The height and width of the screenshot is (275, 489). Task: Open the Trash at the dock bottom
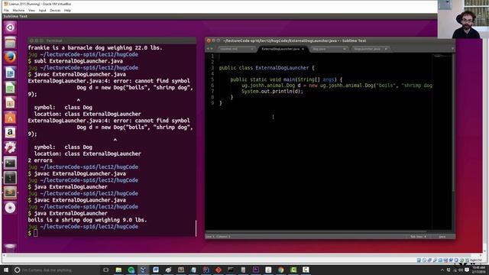pos(10,248)
